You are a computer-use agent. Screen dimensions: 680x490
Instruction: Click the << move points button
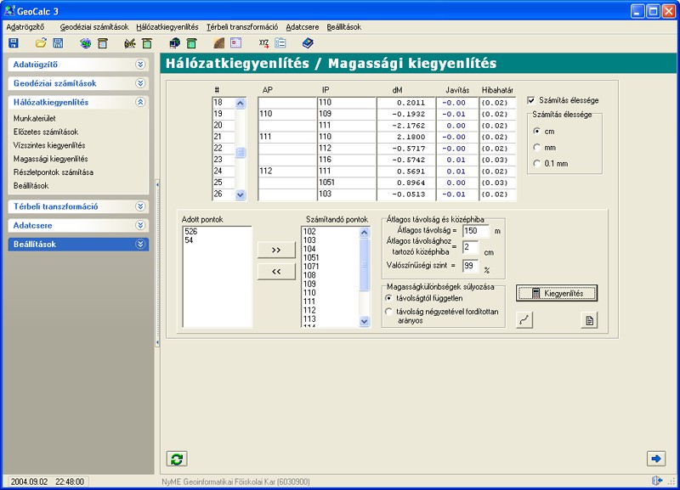point(276,272)
